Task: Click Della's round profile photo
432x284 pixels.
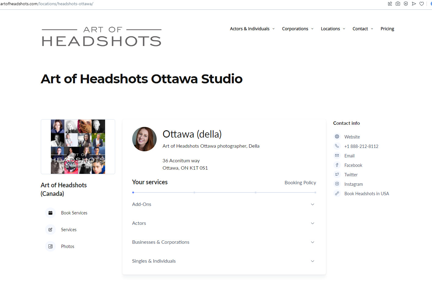Action: point(144,139)
